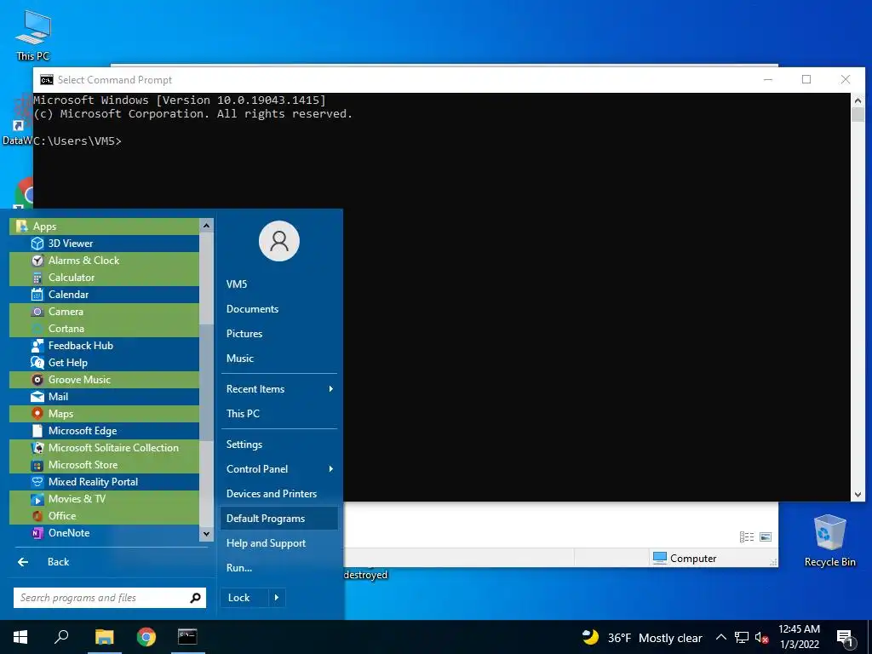The height and width of the screenshot is (654, 872).
Task: Launch Alarms & Clock app
Action: pos(104,261)
